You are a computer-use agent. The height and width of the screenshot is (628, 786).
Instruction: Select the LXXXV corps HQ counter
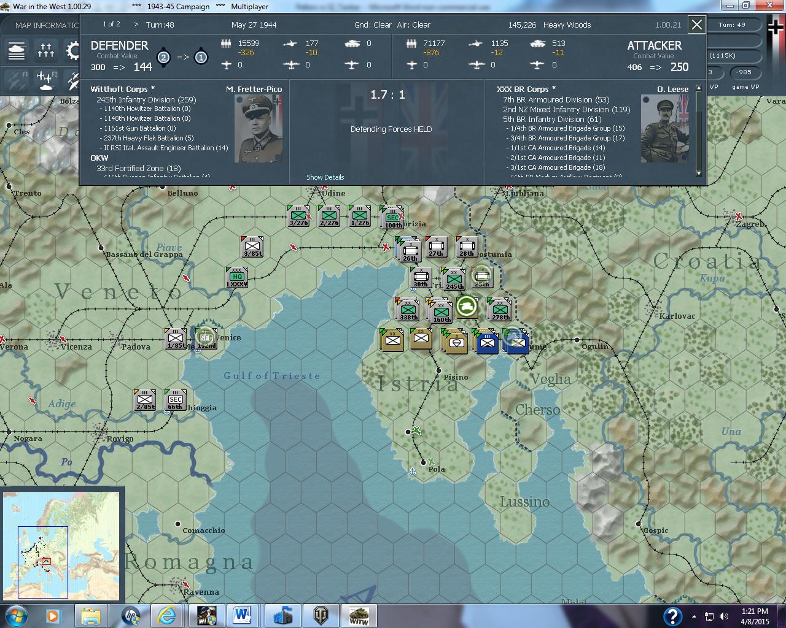point(236,277)
